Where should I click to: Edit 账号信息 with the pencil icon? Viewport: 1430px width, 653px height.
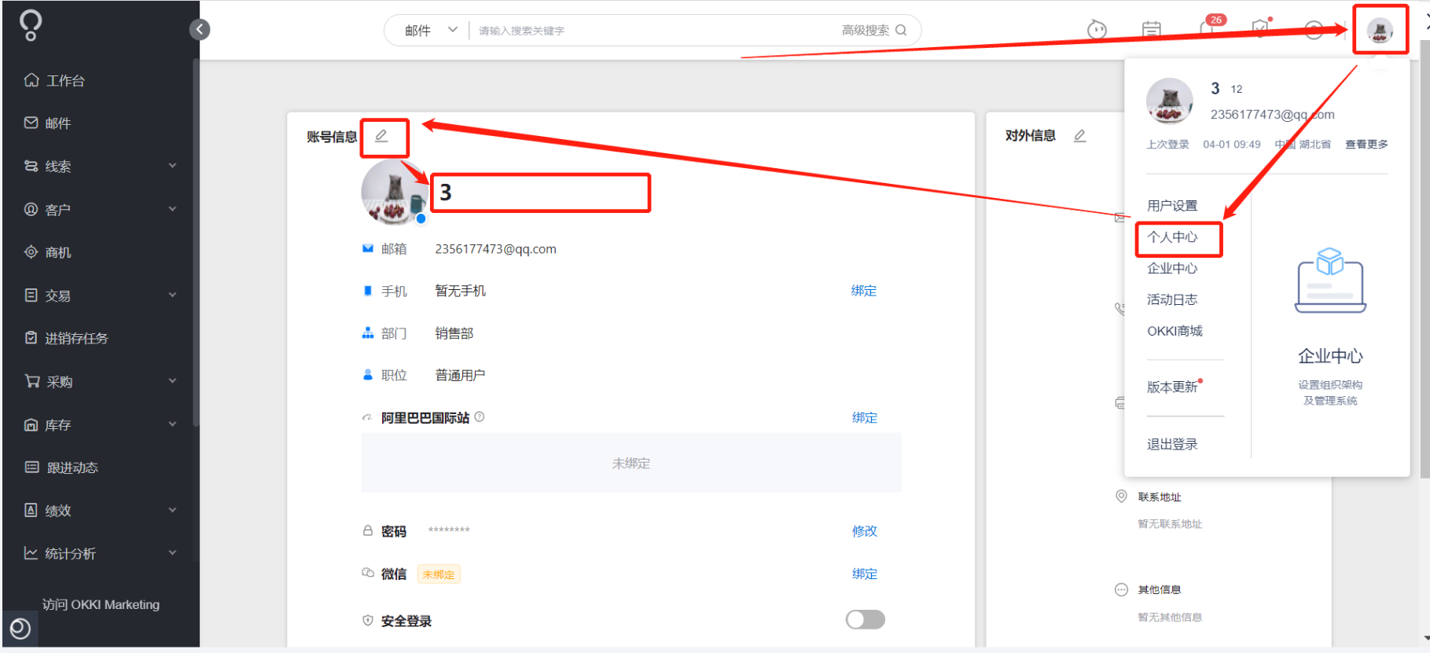point(381,136)
